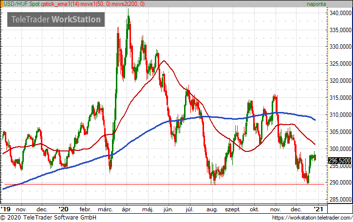This screenshot has width=353, height=222.
Task: Click the 285,0000 price axis label
Action: [341, 200]
